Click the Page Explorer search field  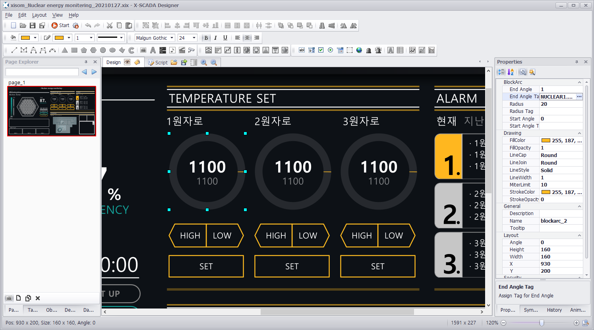pyautogui.click(x=42, y=72)
